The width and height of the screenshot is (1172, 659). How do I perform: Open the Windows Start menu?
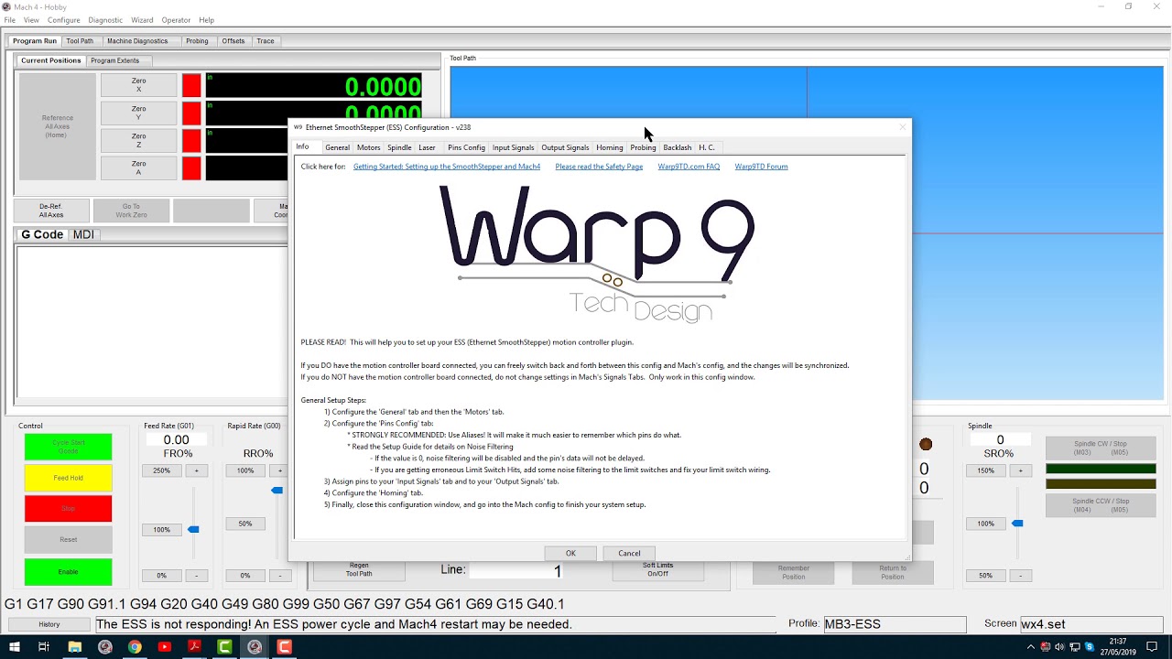coord(15,647)
